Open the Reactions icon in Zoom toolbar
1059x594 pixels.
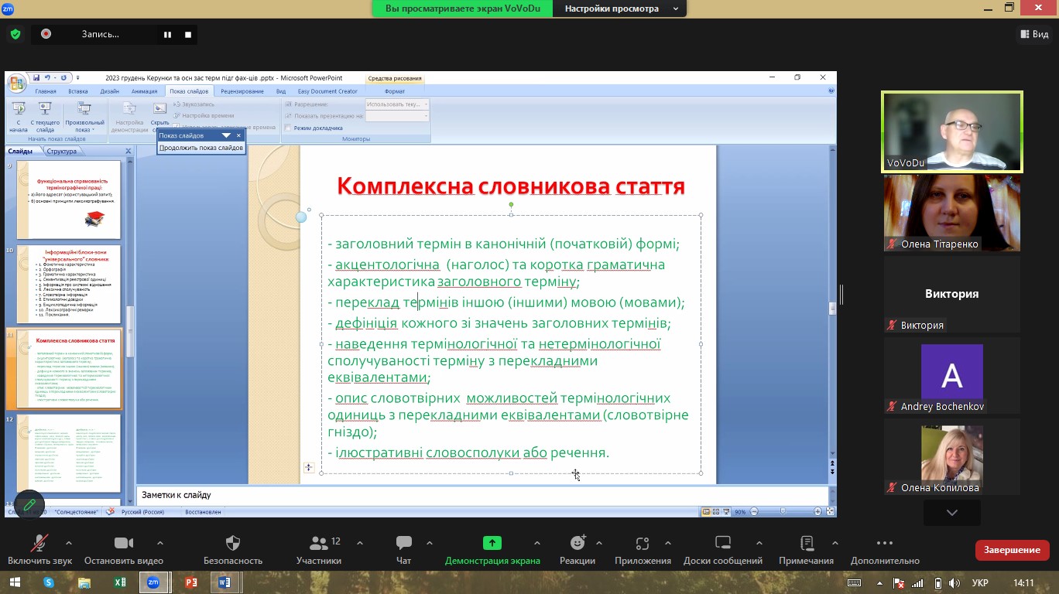click(577, 543)
